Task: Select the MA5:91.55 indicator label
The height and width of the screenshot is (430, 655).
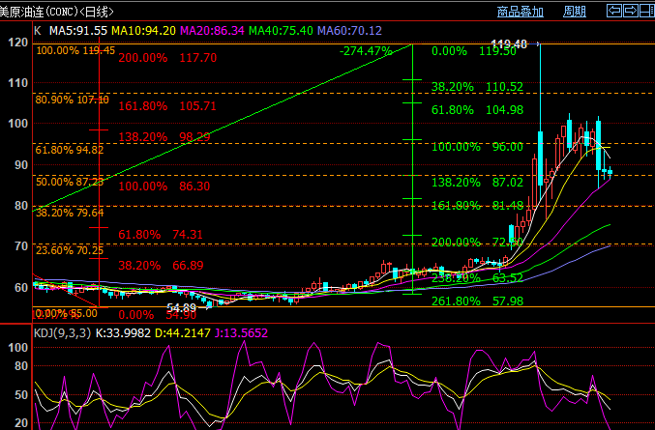Action: tap(77, 31)
